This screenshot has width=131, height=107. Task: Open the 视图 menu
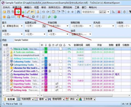pos(37,7)
